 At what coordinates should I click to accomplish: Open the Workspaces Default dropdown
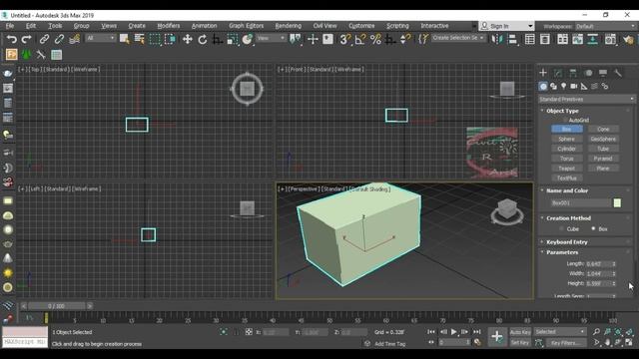click(x=605, y=26)
